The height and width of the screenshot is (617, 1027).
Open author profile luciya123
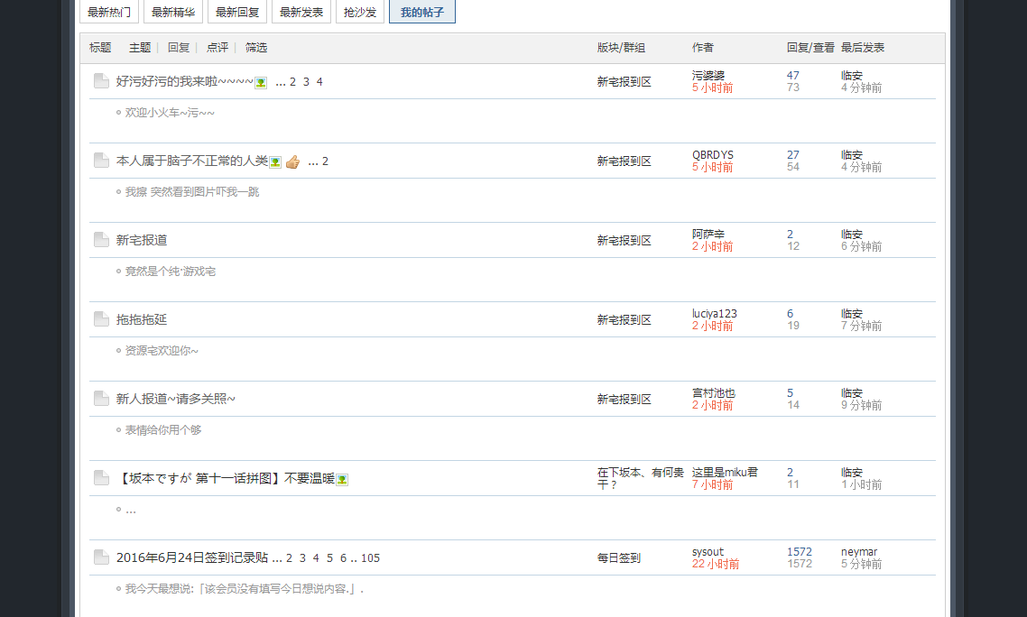[714, 313]
